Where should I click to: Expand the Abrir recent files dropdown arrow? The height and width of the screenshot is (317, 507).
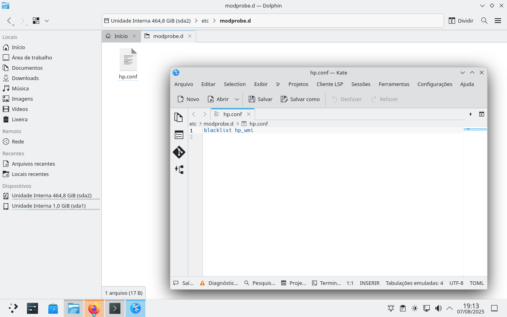click(237, 99)
